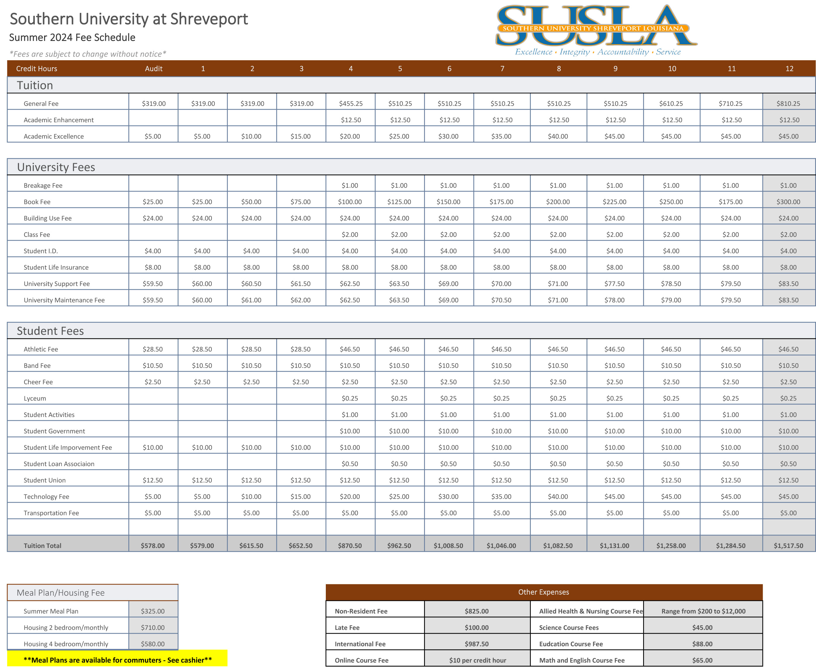816x667 pixels.
Task: Click the Housing 4 bedroom price $580.00
Action: tap(153, 644)
